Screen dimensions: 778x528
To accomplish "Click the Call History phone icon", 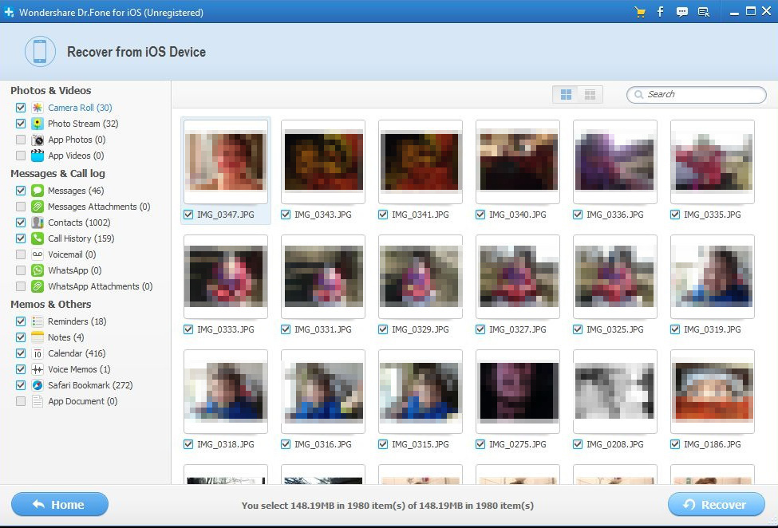I will pos(38,238).
